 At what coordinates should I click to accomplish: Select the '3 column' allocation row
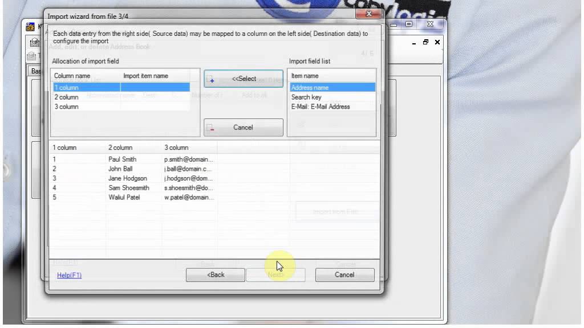[121, 106]
